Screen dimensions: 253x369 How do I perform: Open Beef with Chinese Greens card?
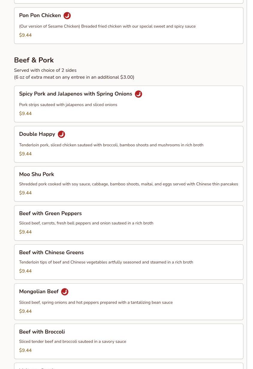point(129,262)
